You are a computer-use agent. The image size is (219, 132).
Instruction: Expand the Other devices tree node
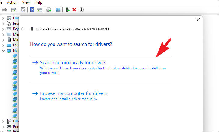[3, 121]
